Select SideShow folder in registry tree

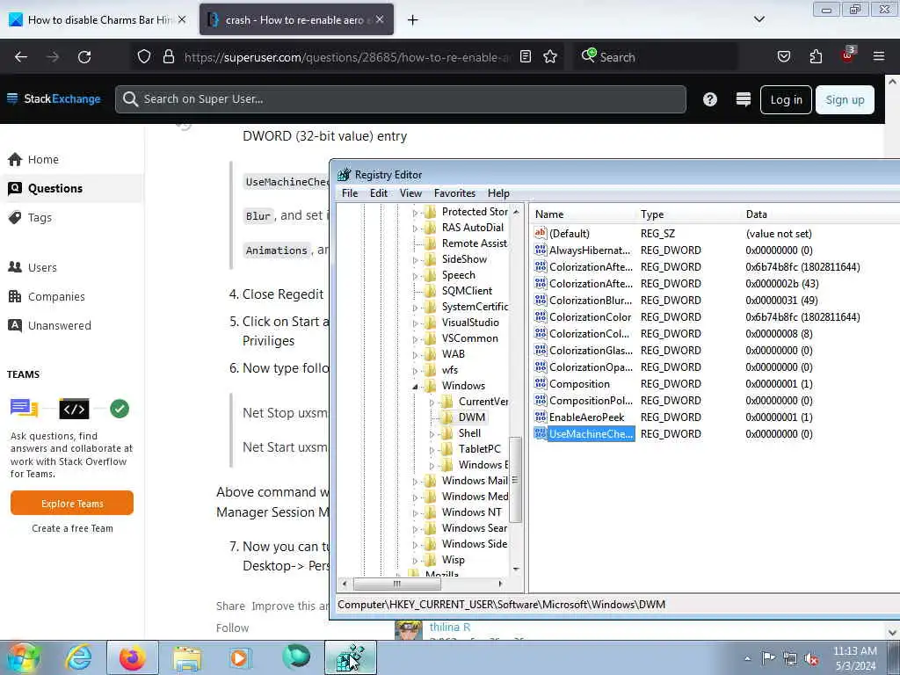(x=464, y=259)
